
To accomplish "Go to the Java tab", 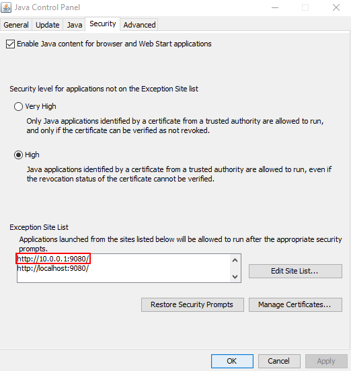I will pyautogui.click(x=75, y=25).
